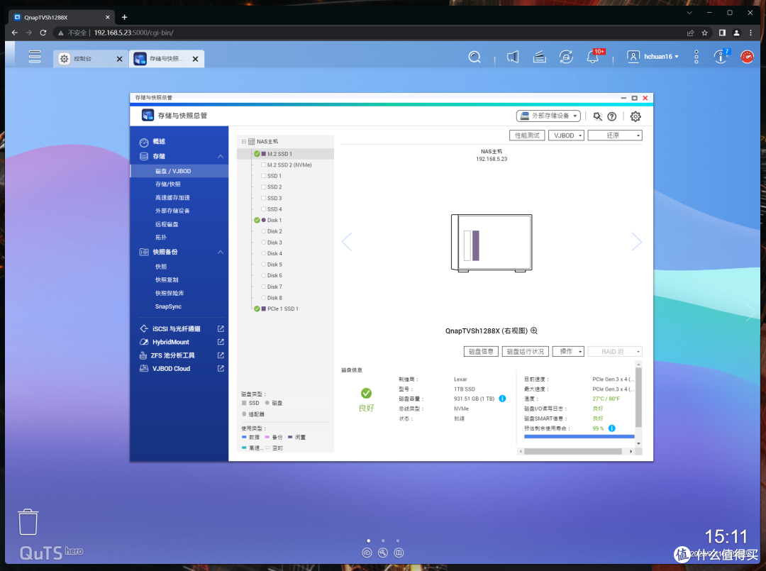Image resolution: width=766 pixels, height=571 pixels.
Task: Open 远程磁盘 sidebar item
Action: pyautogui.click(x=167, y=224)
